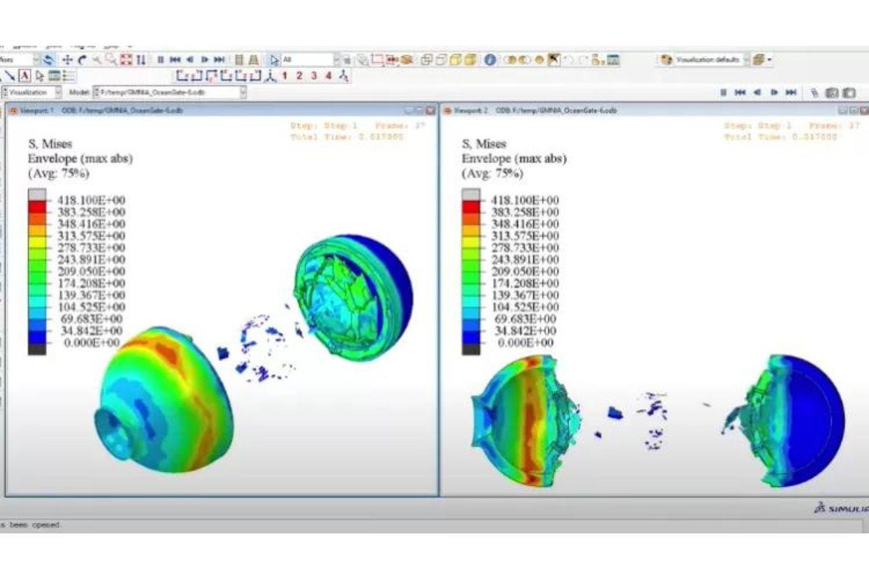Click the Auto-Fit View icon
The width and height of the screenshot is (869, 579).
coord(127,60)
